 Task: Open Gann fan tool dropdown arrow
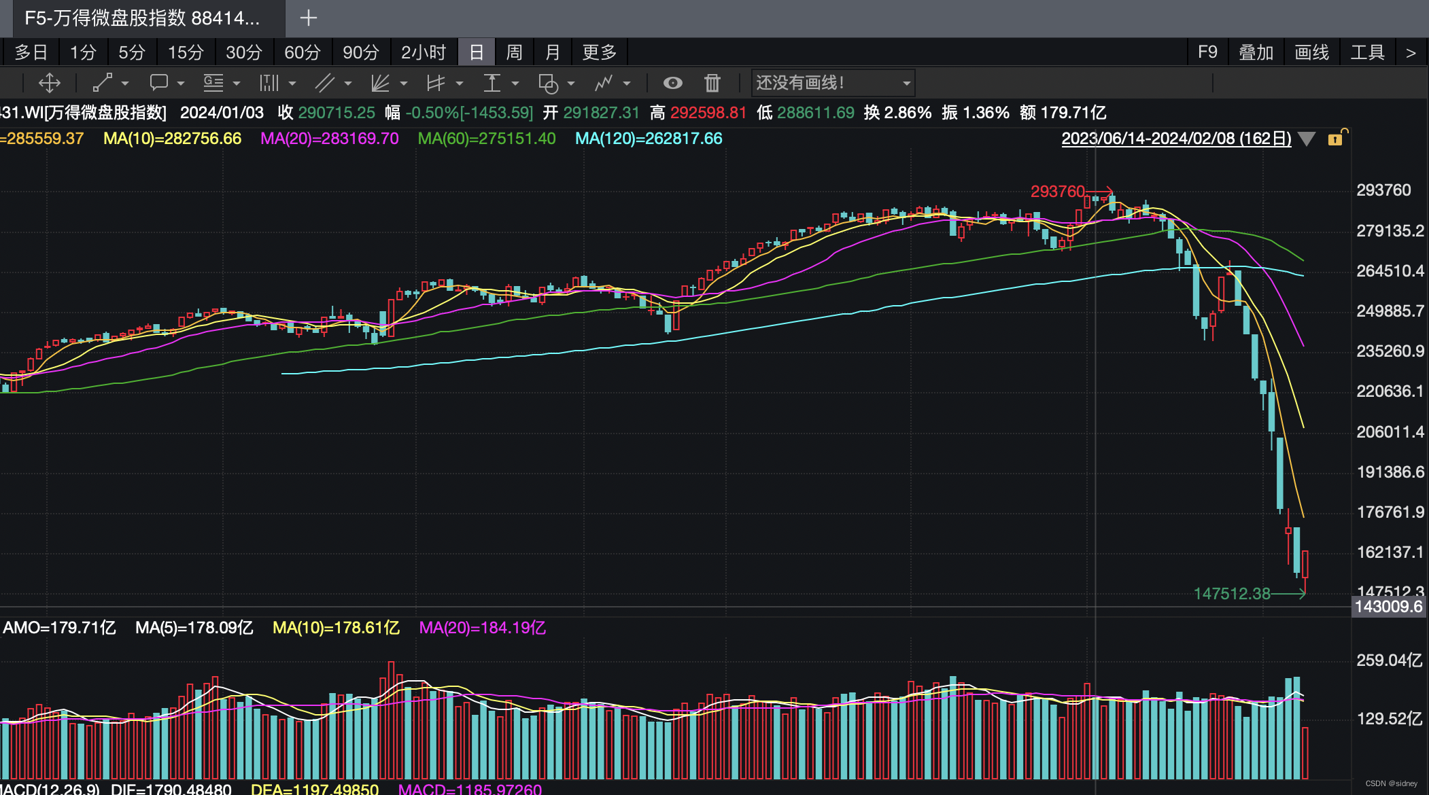(x=404, y=84)
